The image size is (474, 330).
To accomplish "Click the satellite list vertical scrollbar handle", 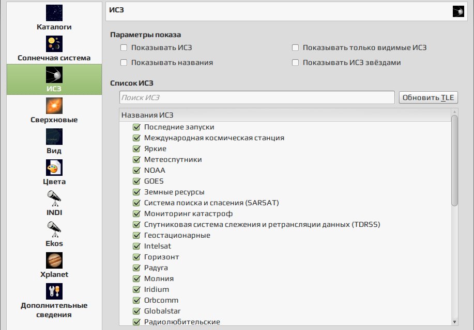I will (x=454, y=161).
